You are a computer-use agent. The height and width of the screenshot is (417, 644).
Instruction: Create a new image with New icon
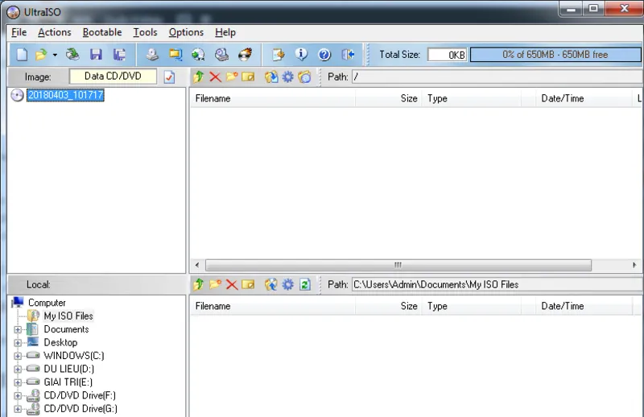(22, 55)
